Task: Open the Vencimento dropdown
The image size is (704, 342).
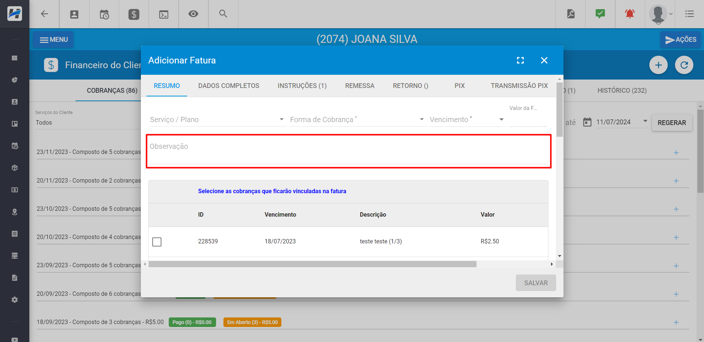Action: (467, 119)
